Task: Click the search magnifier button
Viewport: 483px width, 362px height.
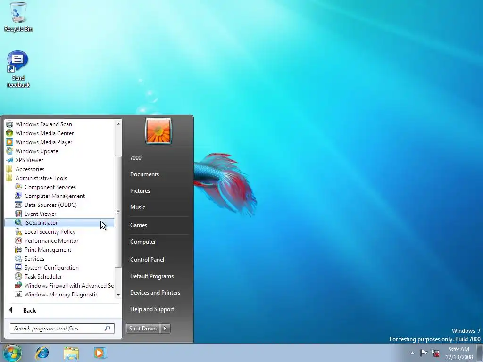Action: [x=107, y=329]
